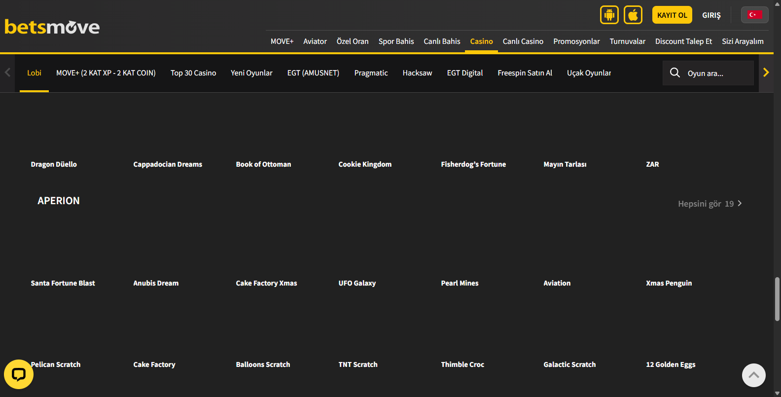Select the Lobi tab
This screenshot has height=397, width=781.
point(34,73)
